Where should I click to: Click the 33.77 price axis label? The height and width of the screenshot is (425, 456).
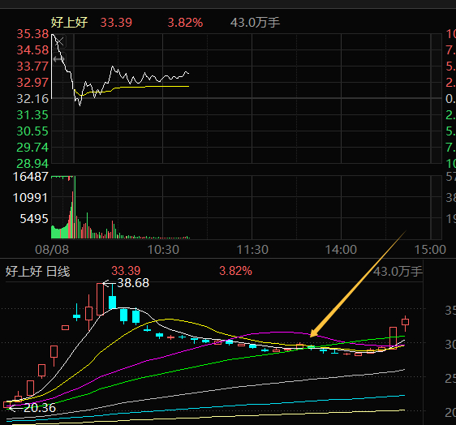[x=32, y=67]
